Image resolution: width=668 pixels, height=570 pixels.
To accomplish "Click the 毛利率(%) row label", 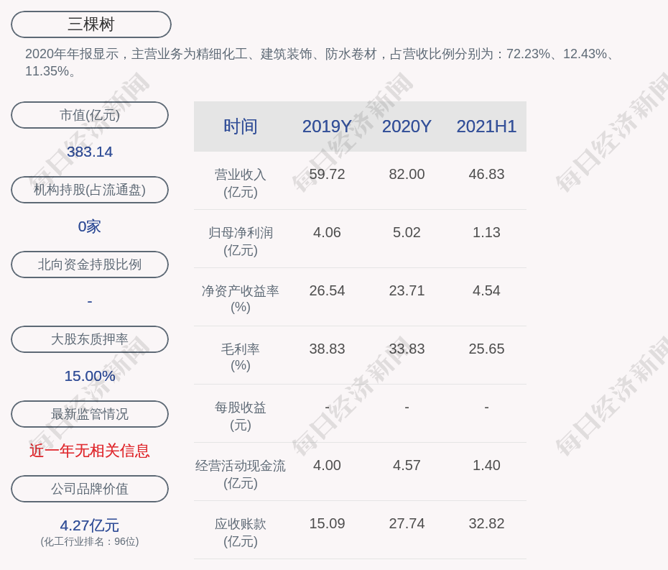I will [x=241, y=357].
